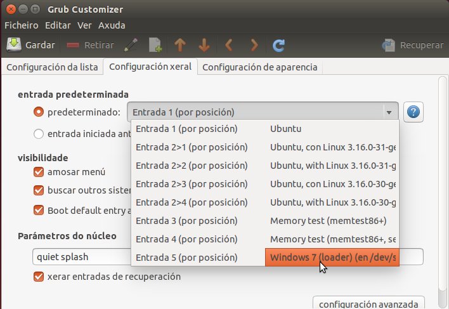Click the orange left chevron icon
The height and width of the screenshot is (309, 449).
[228, 45]
